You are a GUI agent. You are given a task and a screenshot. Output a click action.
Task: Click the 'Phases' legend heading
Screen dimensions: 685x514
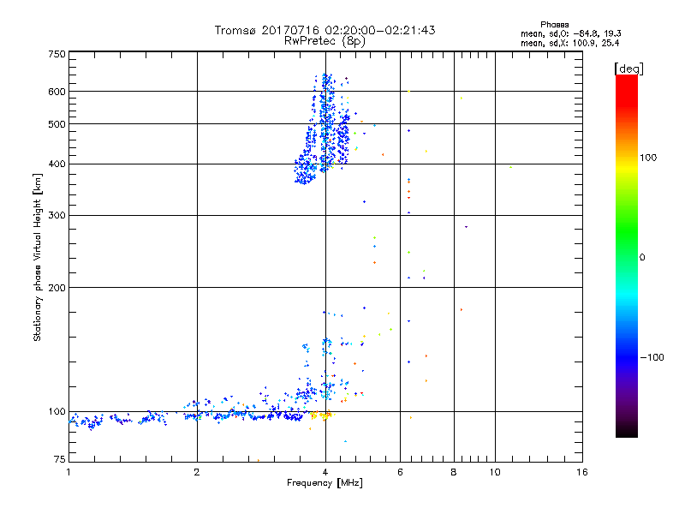point(554,25)
